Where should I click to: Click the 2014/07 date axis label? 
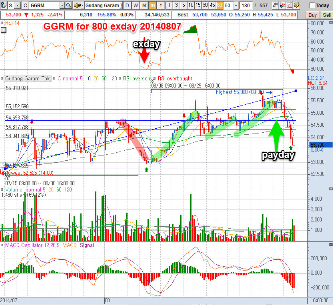[x=8, y=301]
